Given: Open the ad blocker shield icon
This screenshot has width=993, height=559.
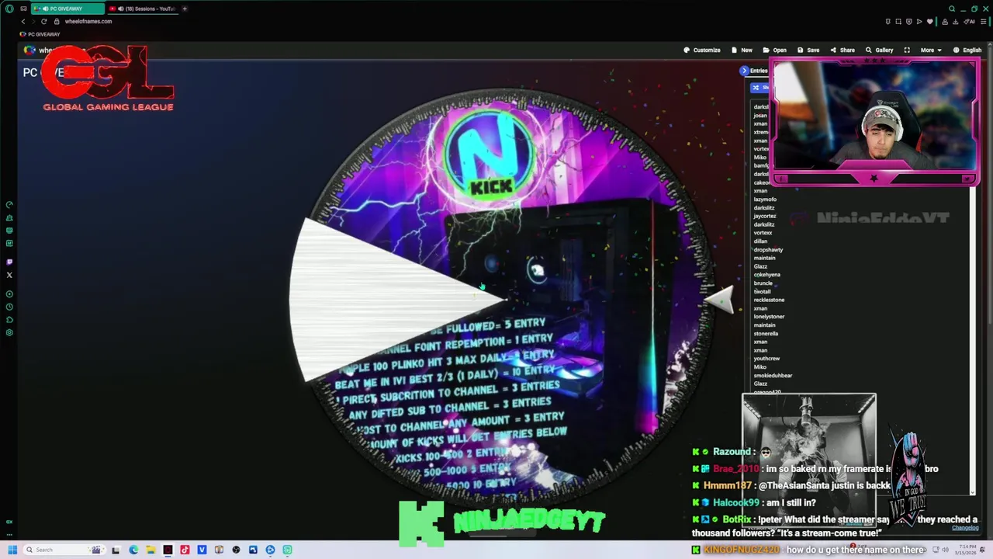Looking at the screenshot, I should pyautogui.click(x=909, y=21).
